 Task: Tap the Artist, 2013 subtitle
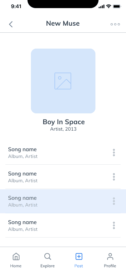[64, 129]
